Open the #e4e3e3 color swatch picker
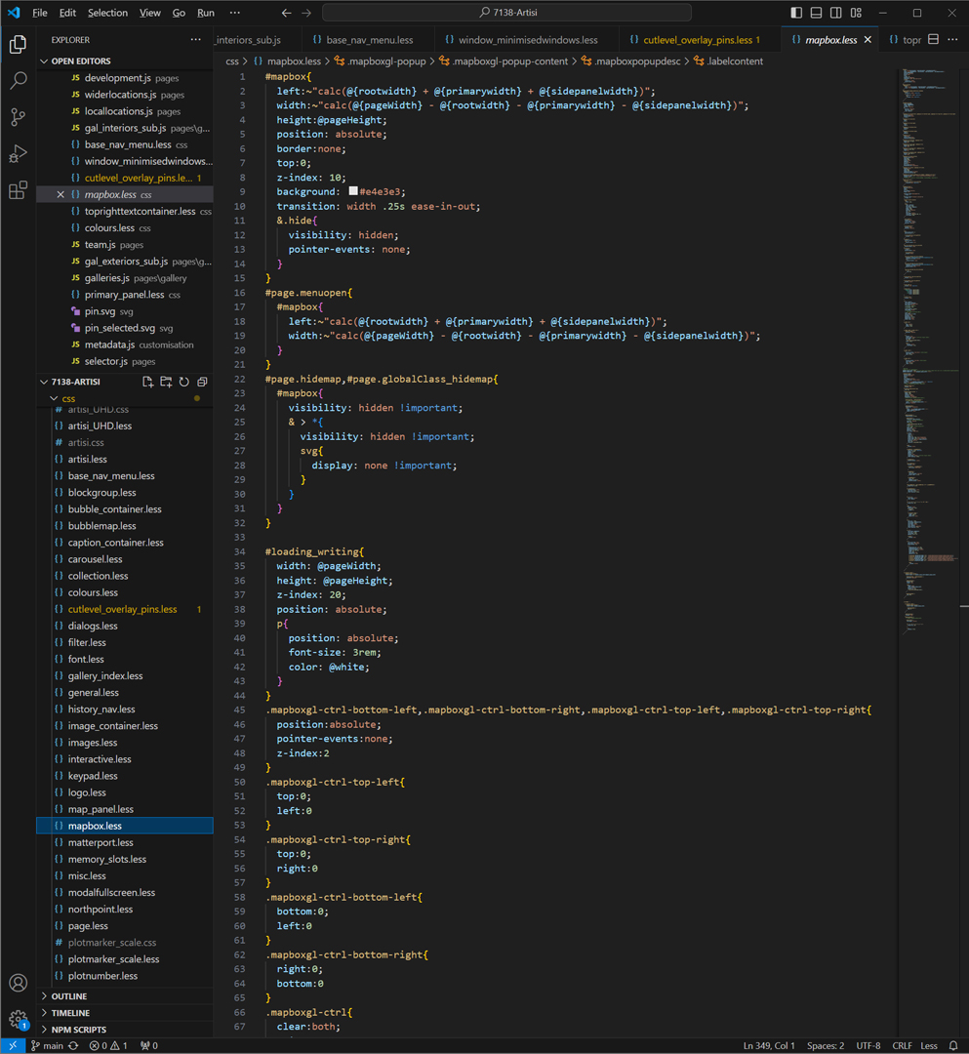This screenshot has height=1054, width=969. 353,191
